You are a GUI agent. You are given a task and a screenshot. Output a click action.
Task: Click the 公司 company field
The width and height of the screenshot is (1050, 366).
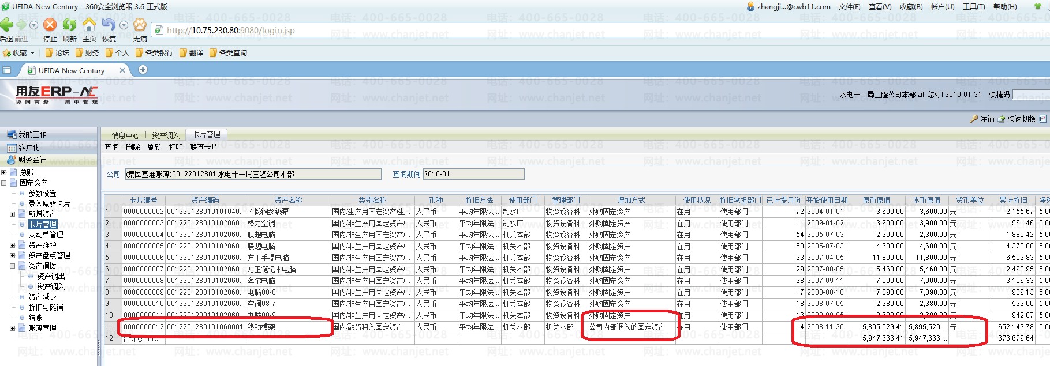[253, 174]
